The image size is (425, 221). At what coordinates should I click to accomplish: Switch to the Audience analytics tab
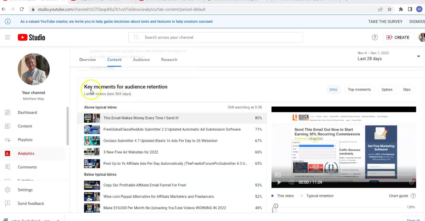[x=141, y=60]
